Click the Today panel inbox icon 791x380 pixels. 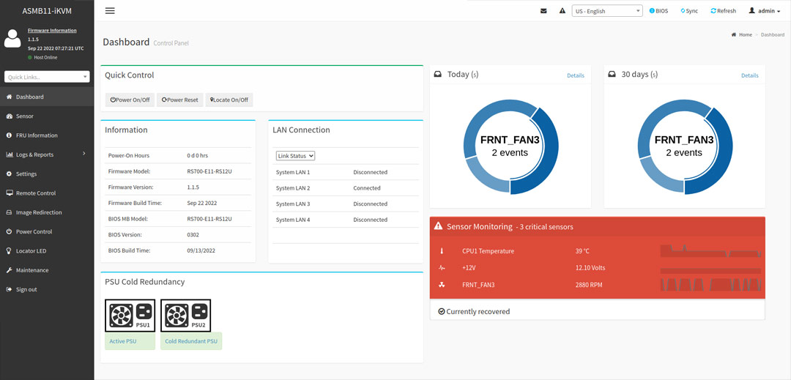438,74
